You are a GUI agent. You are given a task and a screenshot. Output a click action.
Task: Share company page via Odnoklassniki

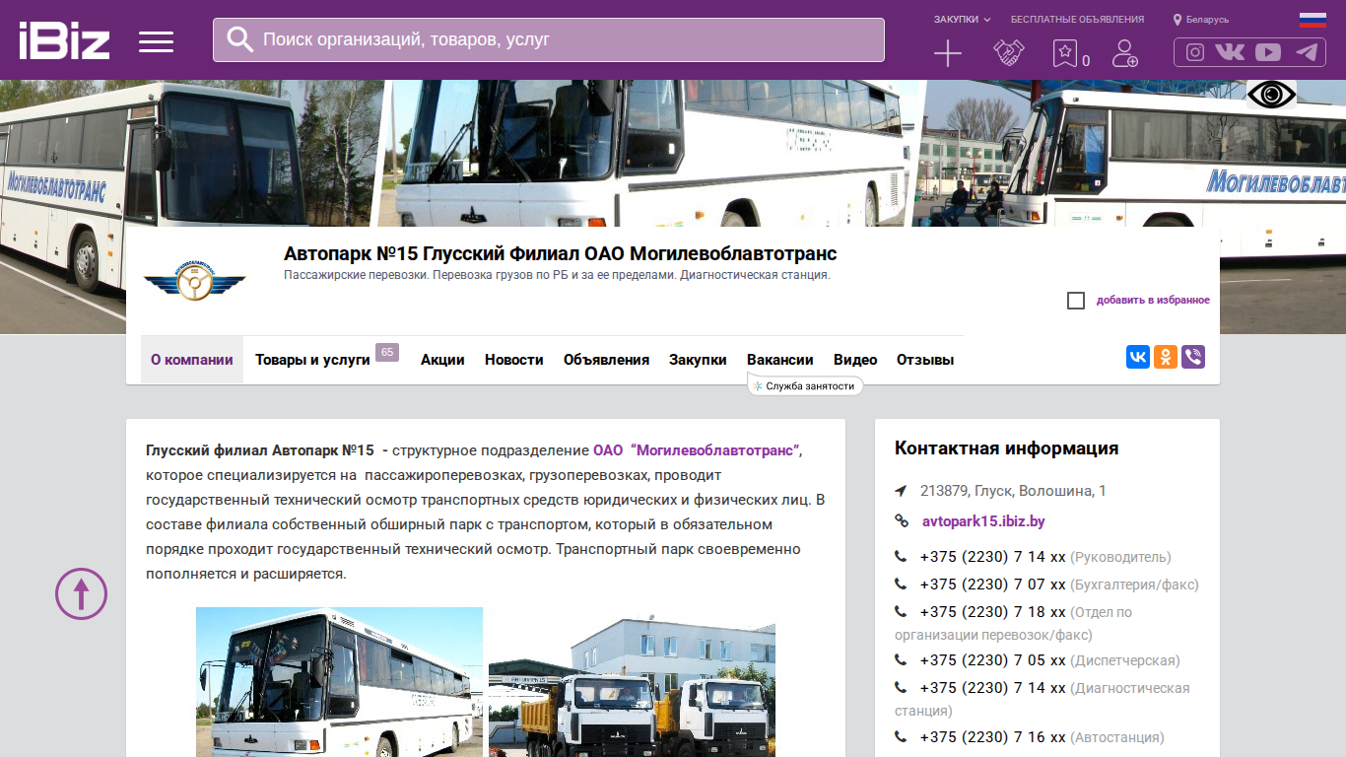coord(1166,357)
